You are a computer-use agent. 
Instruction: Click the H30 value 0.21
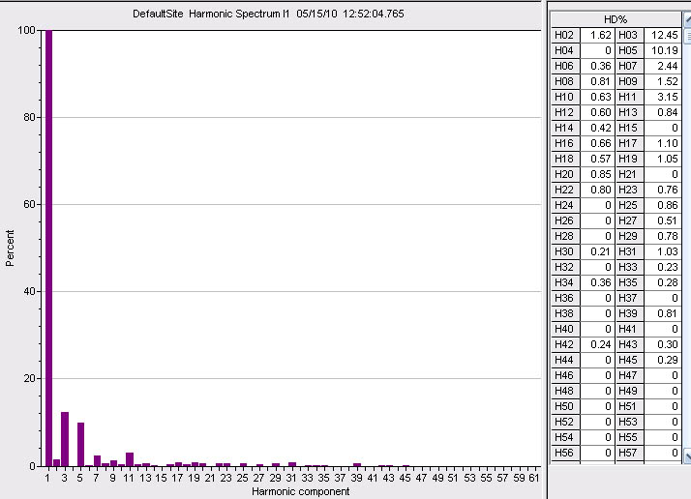(x=597, y=252)
